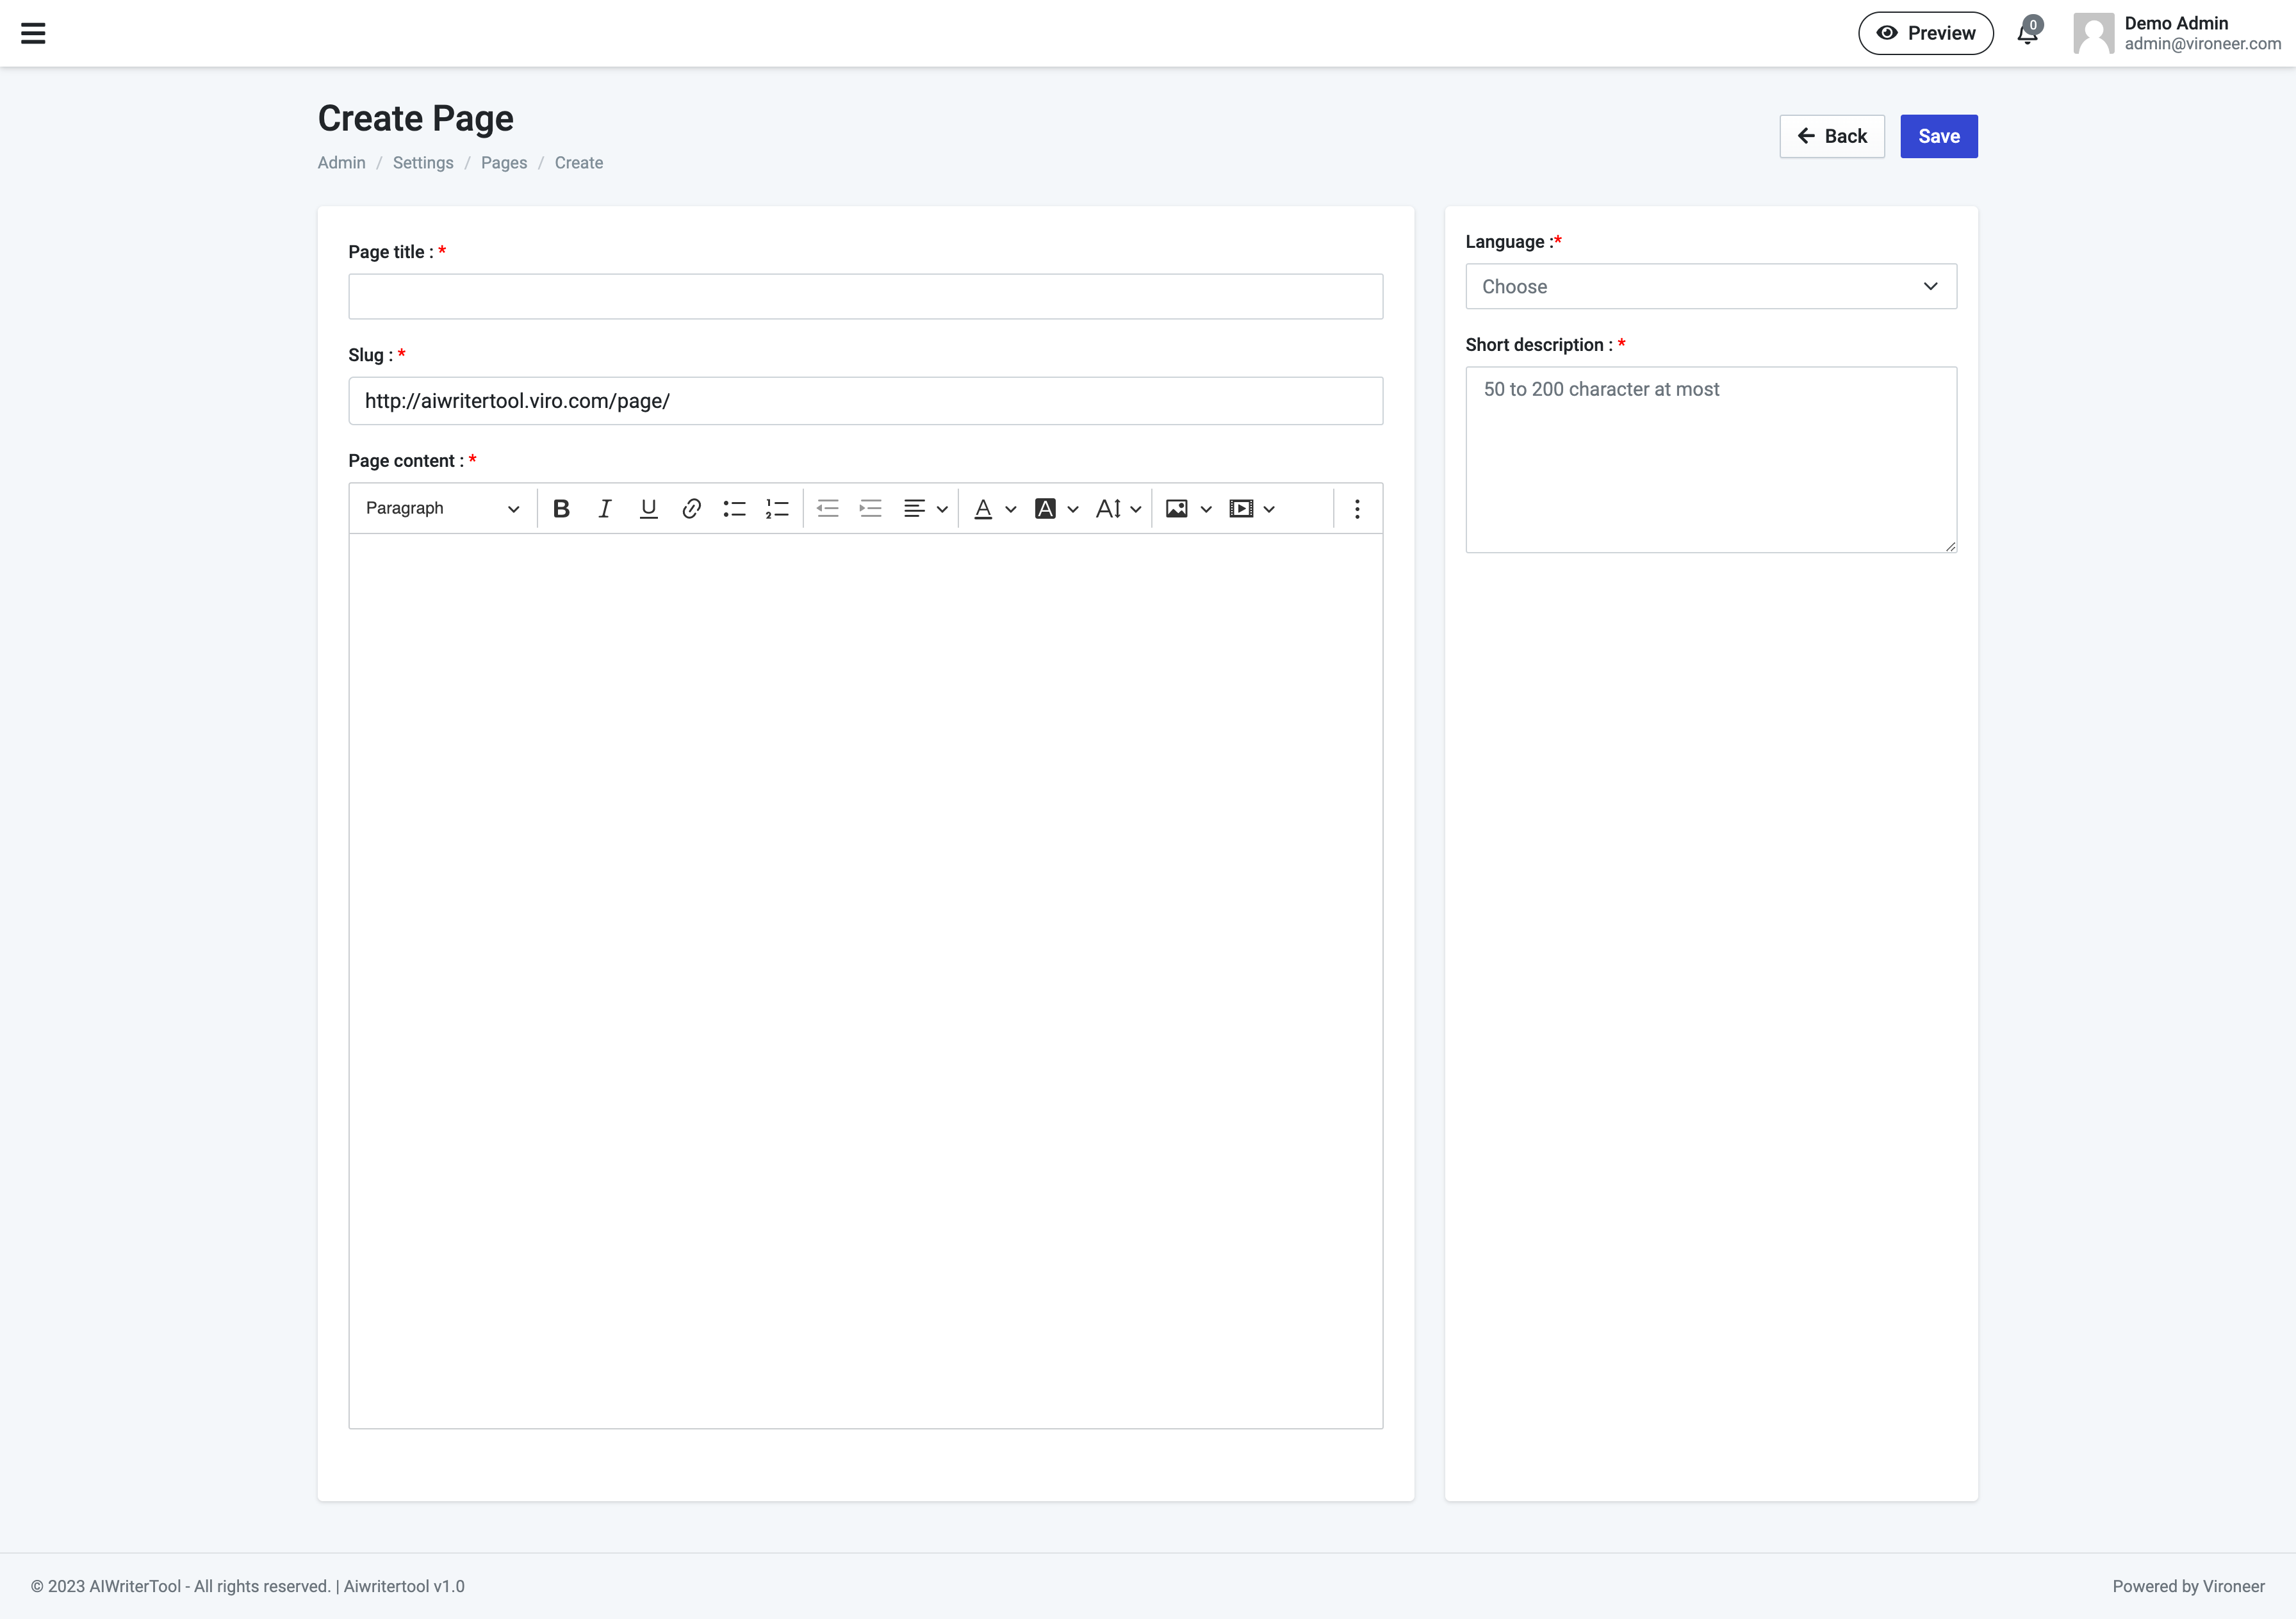Go to Settings in breadcrumb

pyautogui.click(x=422, y=163)
